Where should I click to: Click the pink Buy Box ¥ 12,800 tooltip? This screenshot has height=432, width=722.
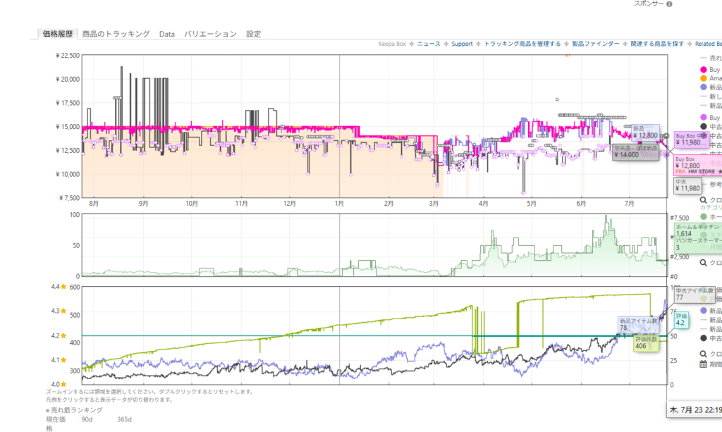pyautogui.click(x=697, y=165)
